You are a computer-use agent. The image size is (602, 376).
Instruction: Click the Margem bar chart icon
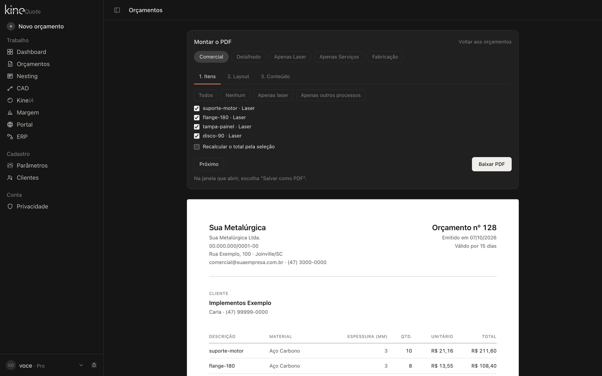pos(10,113)
